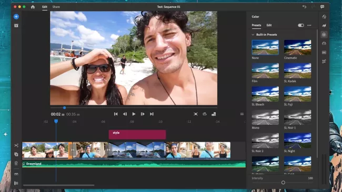Click the blue Add Media plus button
The height and width of the screenshot is (192, 342).
[16, 17]
